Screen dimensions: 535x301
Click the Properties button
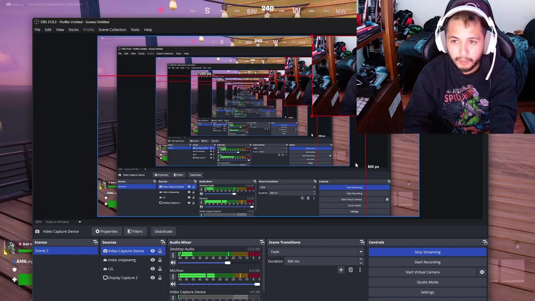(107, 231)
